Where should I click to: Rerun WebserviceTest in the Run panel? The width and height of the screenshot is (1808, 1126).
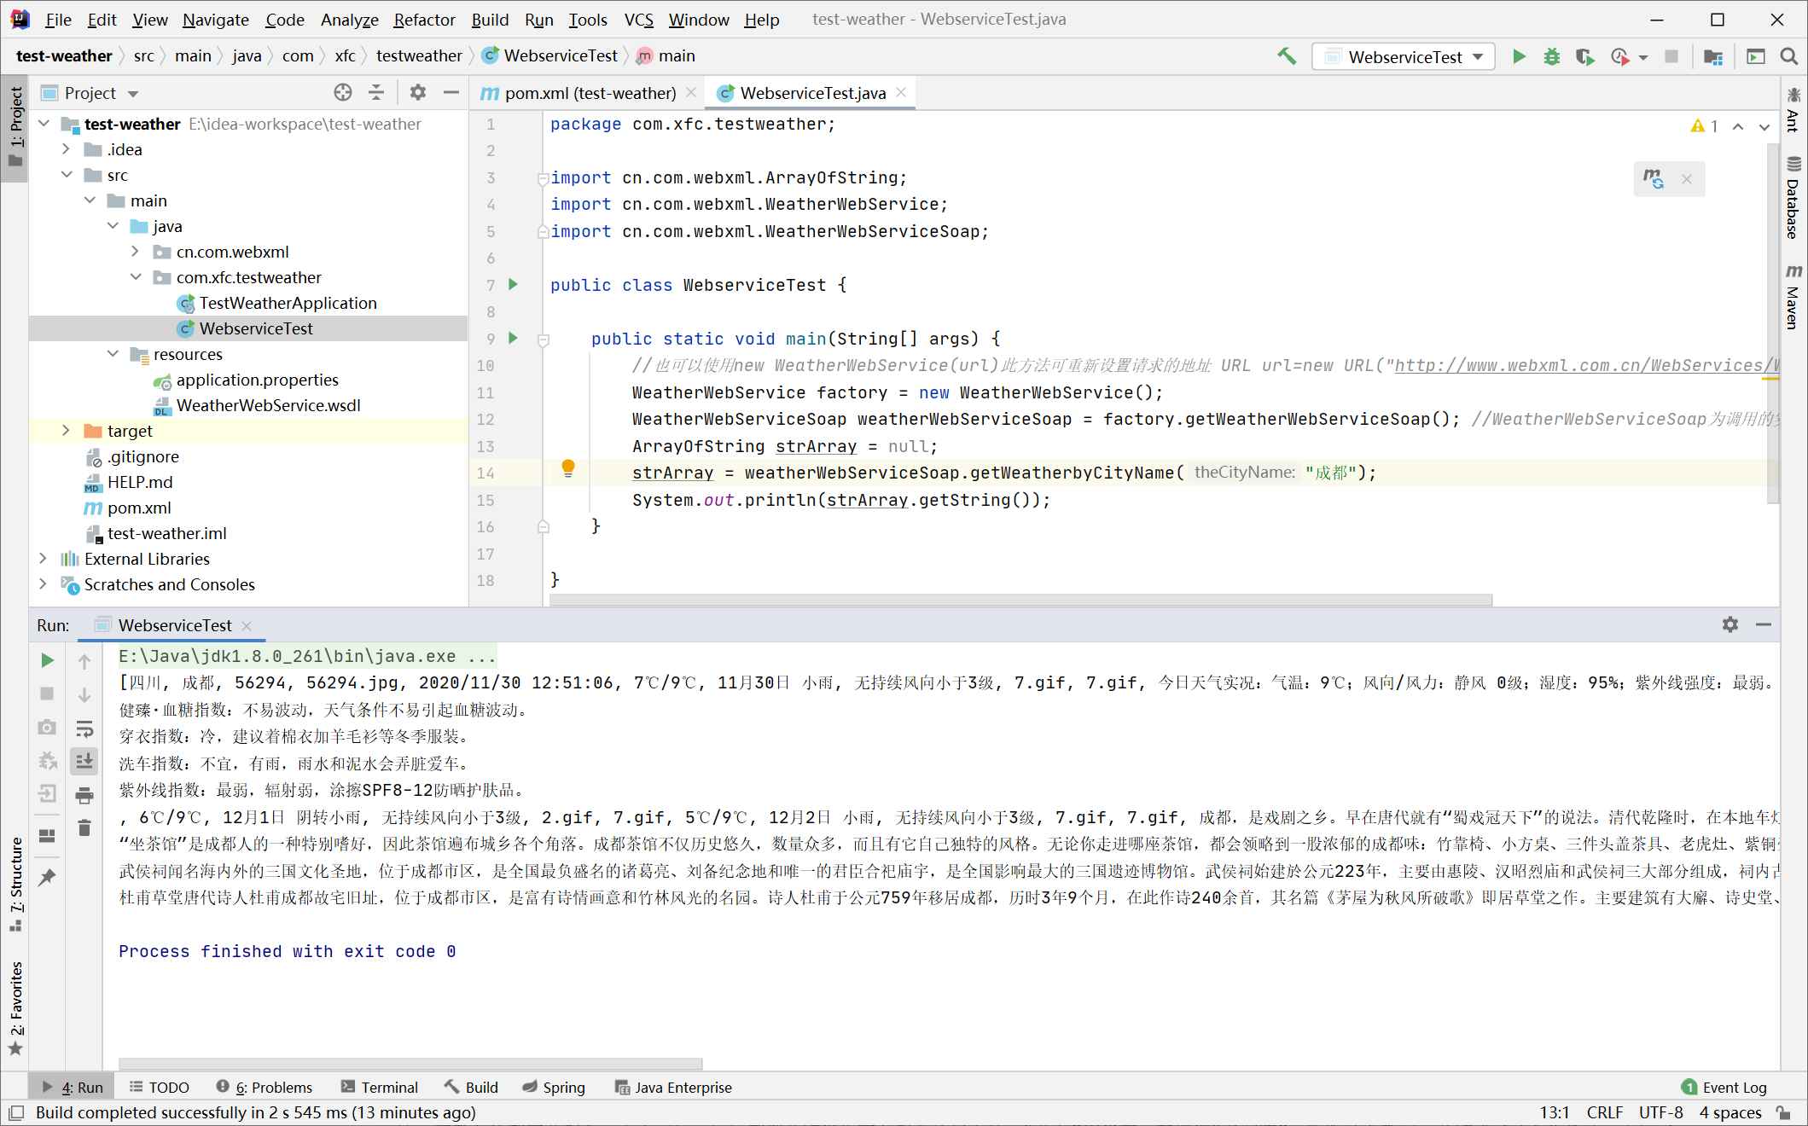(48, 660)
